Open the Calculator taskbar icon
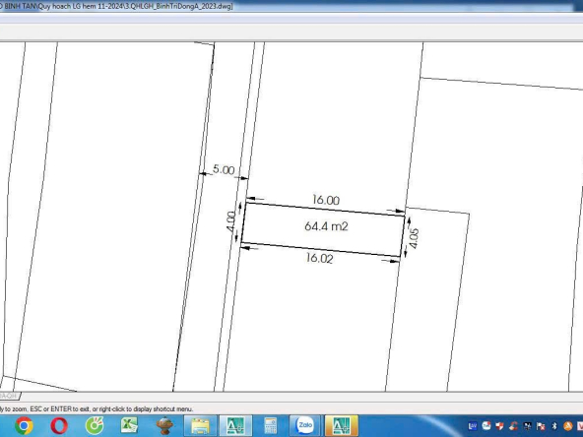 click(x=270, y=426)
